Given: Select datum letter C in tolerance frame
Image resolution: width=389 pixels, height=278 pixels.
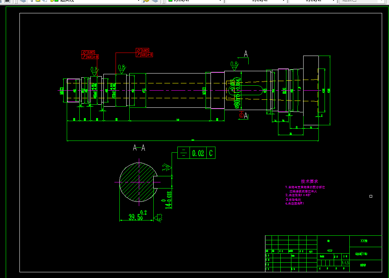Looking at the screenshot, I should pos(211,153).
